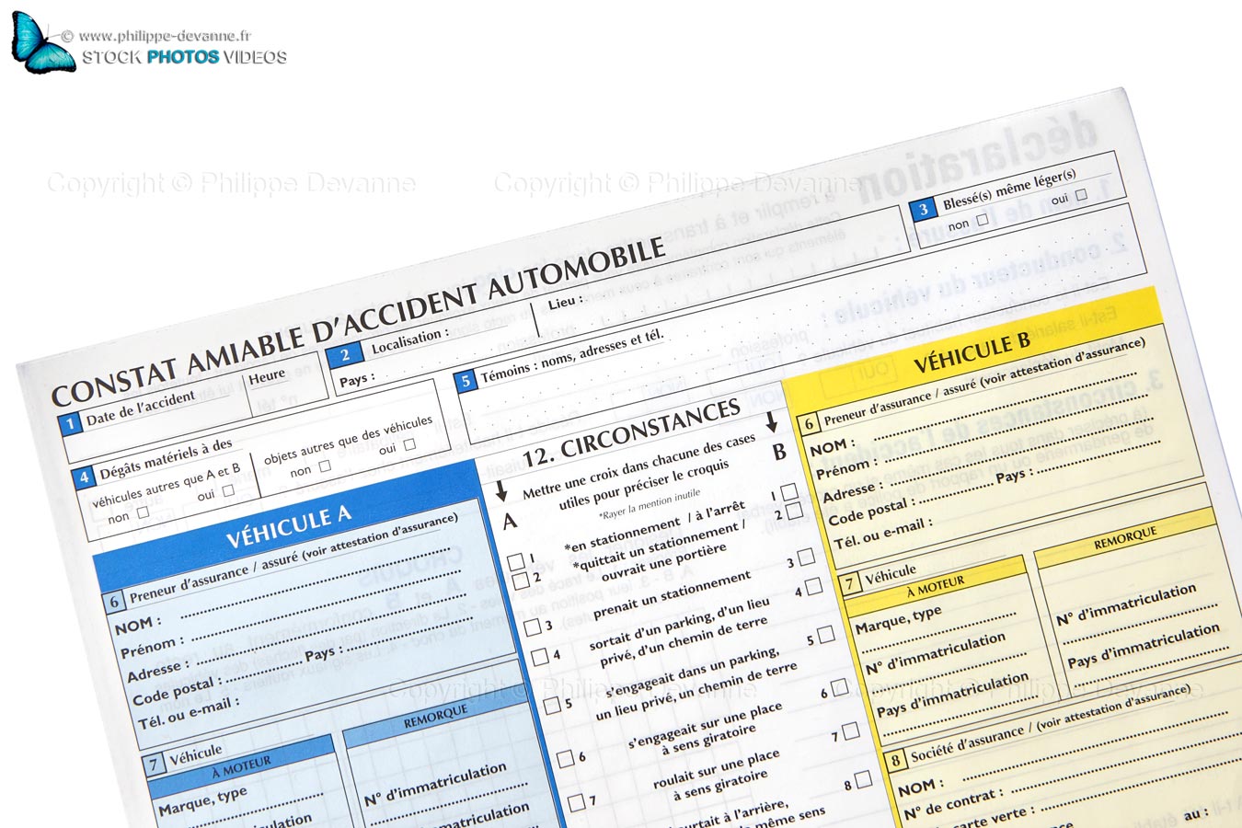Viewport: 1242px width, 828px height.
Task: Tick 'oui' for objets autres que des véhicules
Action: tap(409, 444)
